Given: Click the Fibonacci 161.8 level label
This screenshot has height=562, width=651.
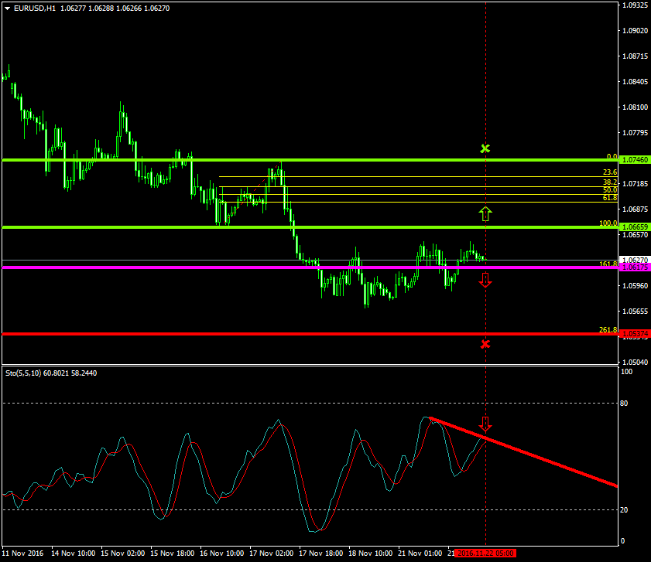Looking at the screenshot, I should pyautogui.click(x=608, y=264).
